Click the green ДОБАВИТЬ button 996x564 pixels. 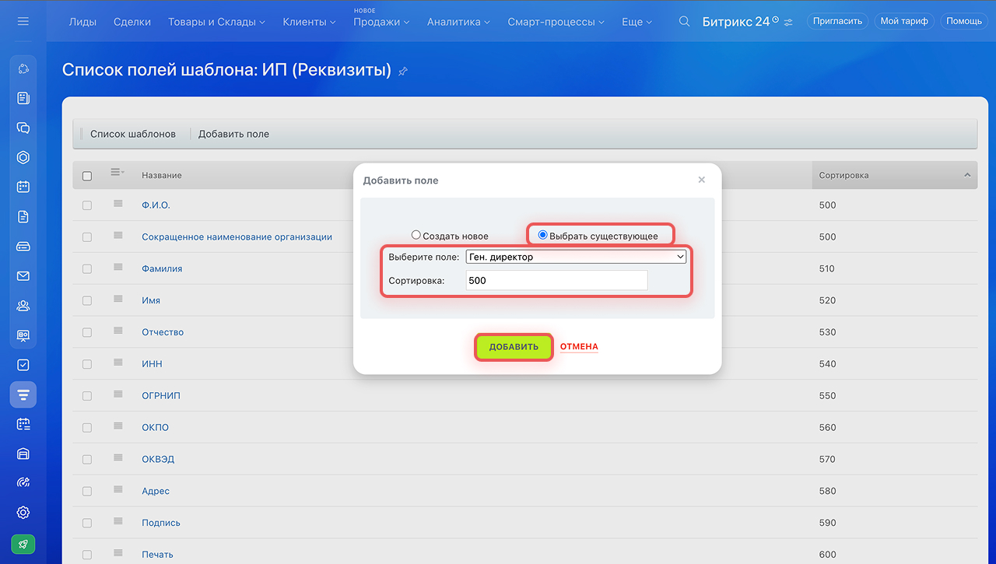pos(514,347)
